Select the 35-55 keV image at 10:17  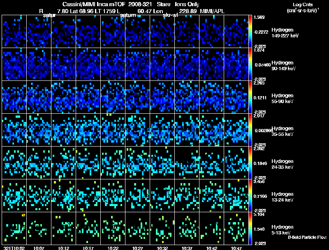tap(88, 130)
